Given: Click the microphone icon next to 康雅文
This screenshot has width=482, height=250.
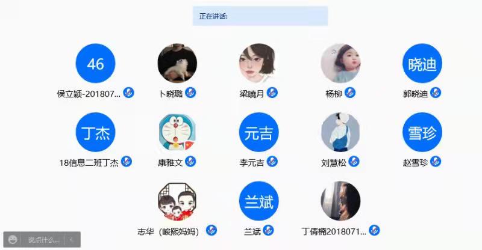Looking at the screenshot, I should pos(190,161).
